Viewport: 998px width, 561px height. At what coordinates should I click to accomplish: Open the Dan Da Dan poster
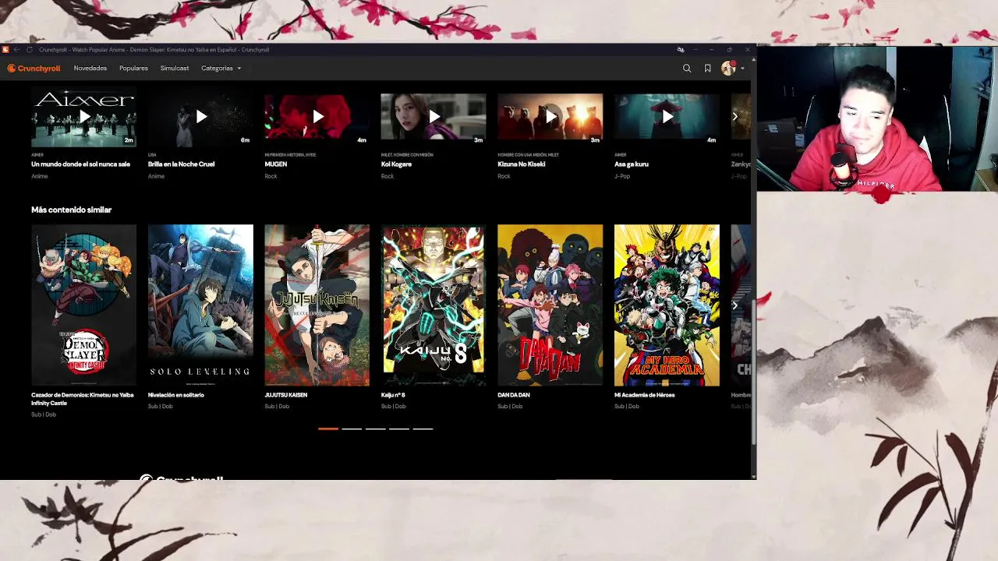point(550,305)
